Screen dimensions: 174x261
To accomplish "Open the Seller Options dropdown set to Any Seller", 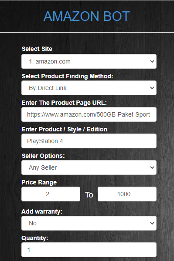I will pos(89,167).
